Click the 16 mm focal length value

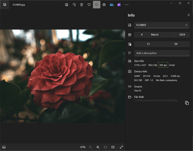[x=157, y=76]
